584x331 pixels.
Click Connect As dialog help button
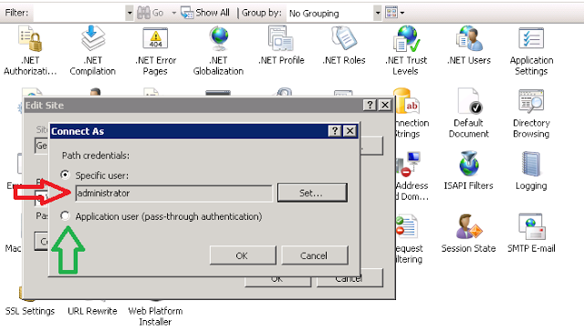tap(335, 131)
